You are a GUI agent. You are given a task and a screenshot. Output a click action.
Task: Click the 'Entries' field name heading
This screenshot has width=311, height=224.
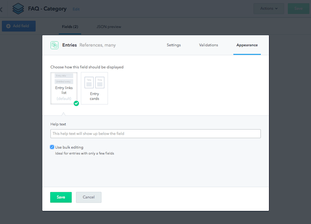coord(69,45)
